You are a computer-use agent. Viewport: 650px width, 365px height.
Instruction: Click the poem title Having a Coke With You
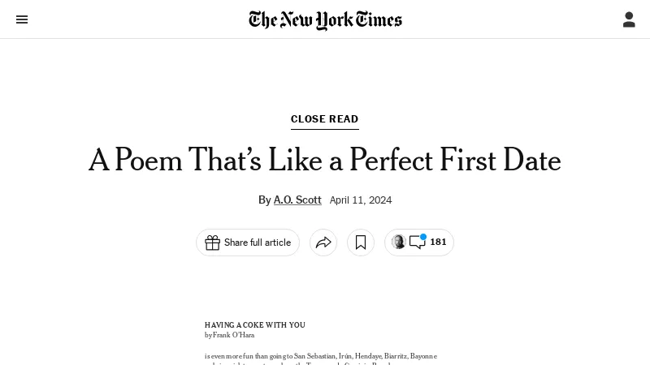pos(255,324)
